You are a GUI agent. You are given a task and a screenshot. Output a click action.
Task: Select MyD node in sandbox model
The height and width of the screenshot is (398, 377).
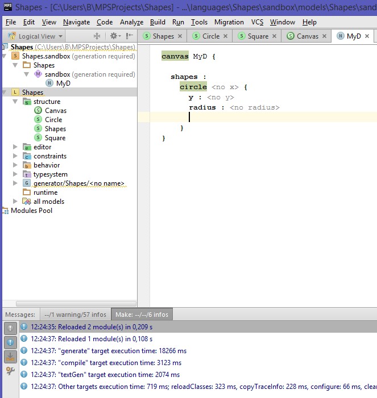pos(63,83)
